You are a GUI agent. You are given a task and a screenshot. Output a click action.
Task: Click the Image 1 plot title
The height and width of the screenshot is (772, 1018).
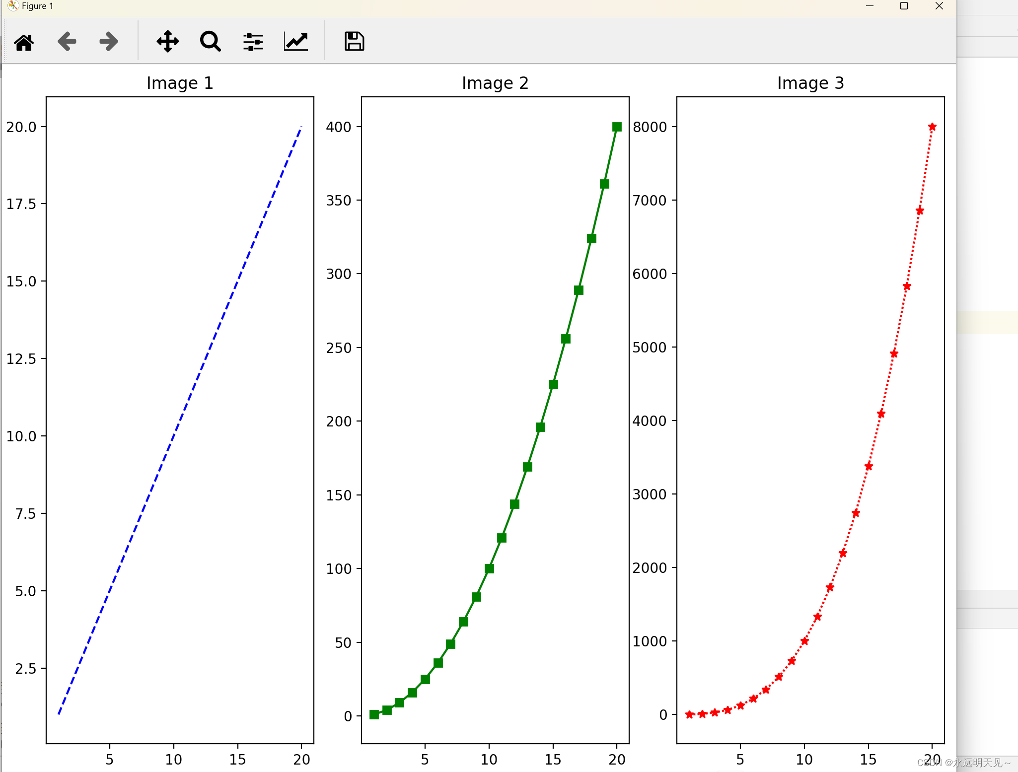tap(180, 83)
